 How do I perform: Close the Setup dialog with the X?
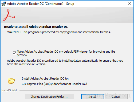point(129,4)
